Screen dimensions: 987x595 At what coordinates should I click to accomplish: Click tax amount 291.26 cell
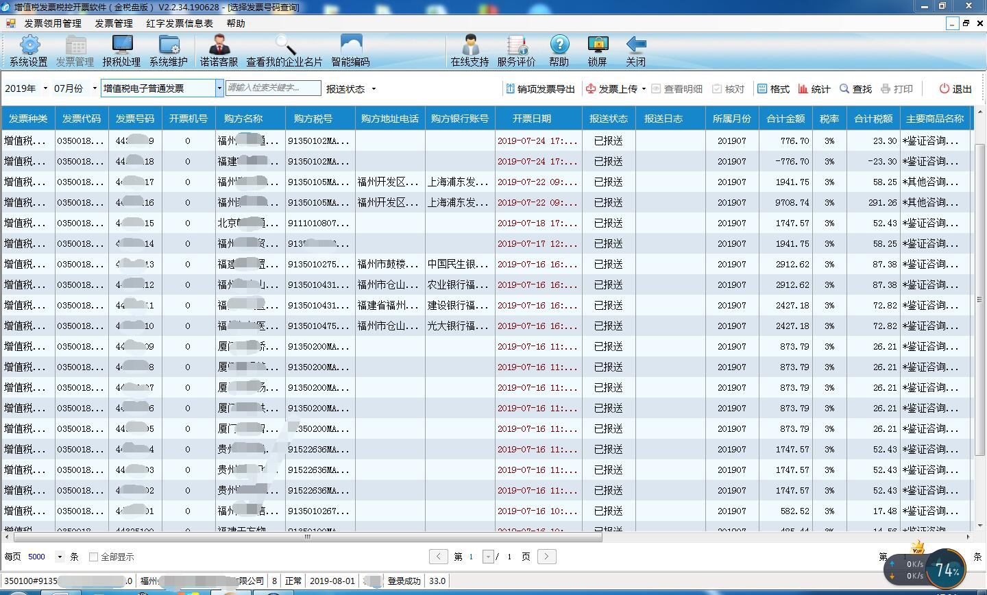[x=873, y=202]
